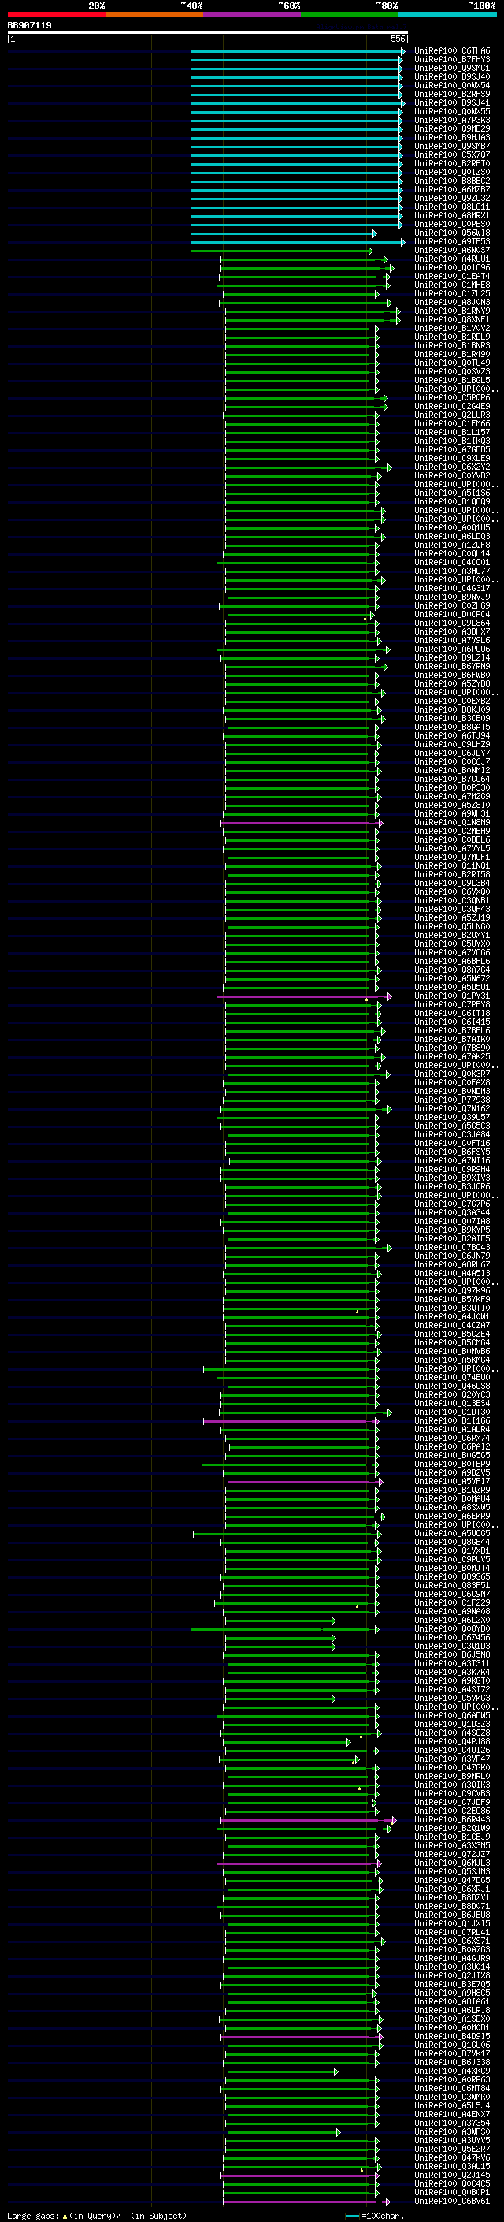
Task: Select the UniRef100_Q0TU49 label
Action: 452,363
